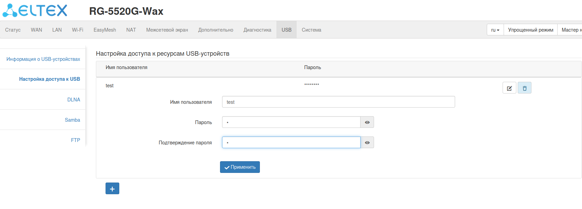
Task: Switch to the Wi-Fi tab
Action: tap(78, 30)
